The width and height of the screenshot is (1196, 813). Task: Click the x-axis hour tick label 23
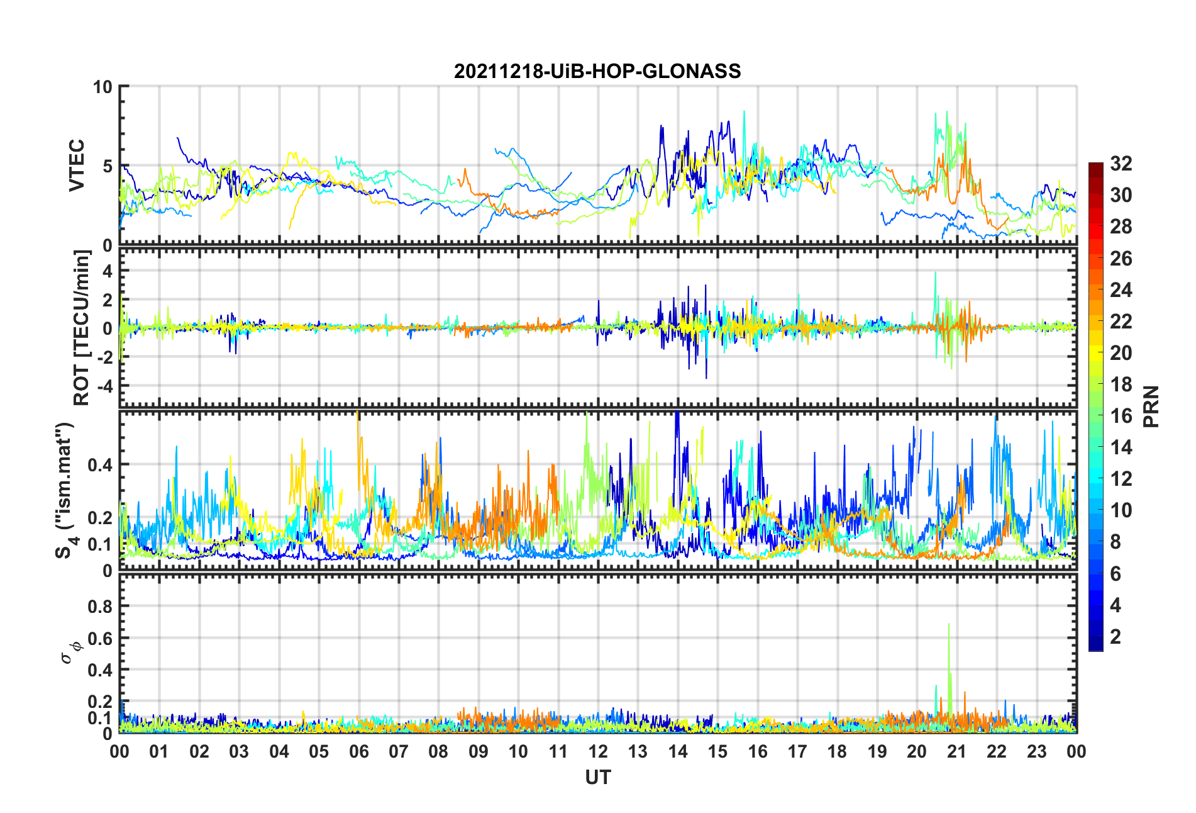1037,751
